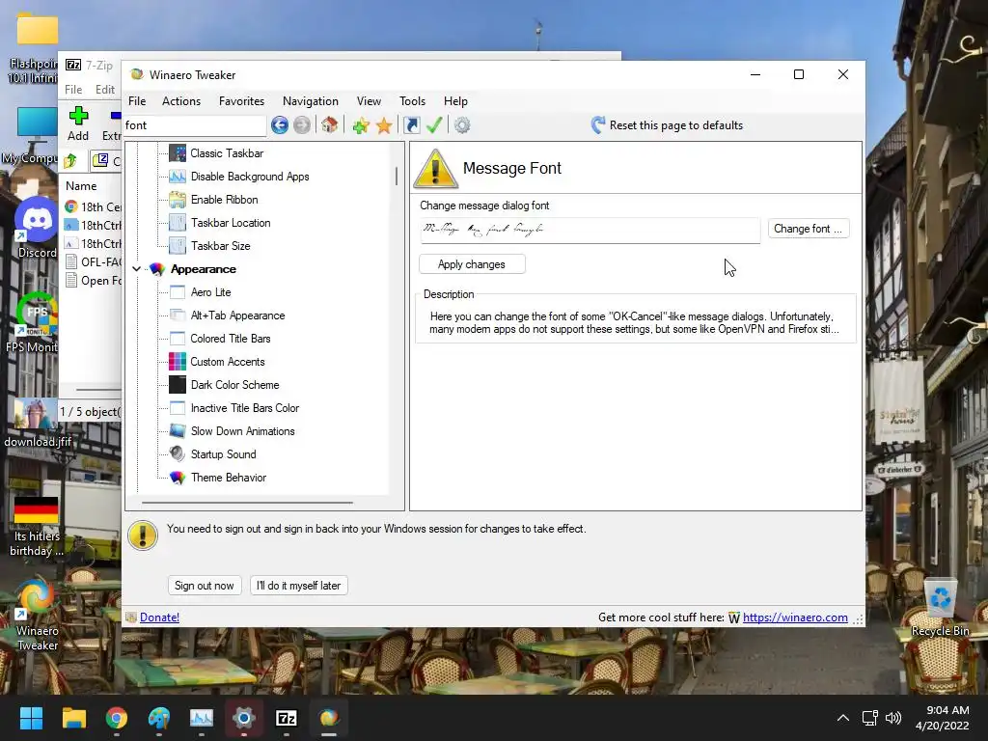This screenshot has height=741, width=988.
Task: Open the Help menu
Action: (x=455, y=100)
